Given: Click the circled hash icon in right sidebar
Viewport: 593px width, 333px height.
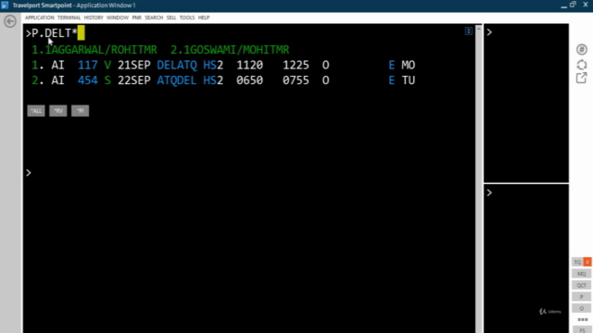Looking at the screenshot, I should pos(582,49).
